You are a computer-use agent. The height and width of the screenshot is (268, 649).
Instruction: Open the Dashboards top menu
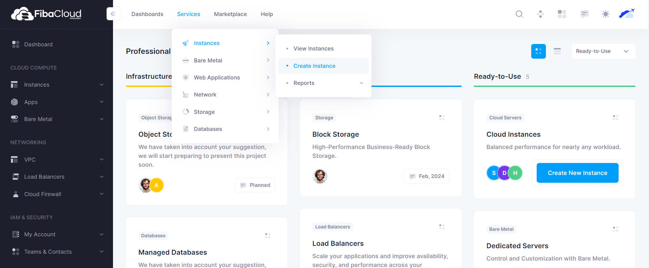click(x=147, y=14)
